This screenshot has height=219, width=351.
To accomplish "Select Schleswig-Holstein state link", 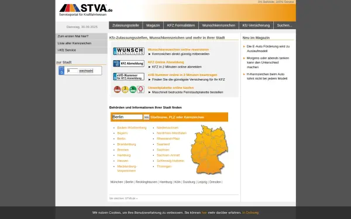I will point(170,161).
